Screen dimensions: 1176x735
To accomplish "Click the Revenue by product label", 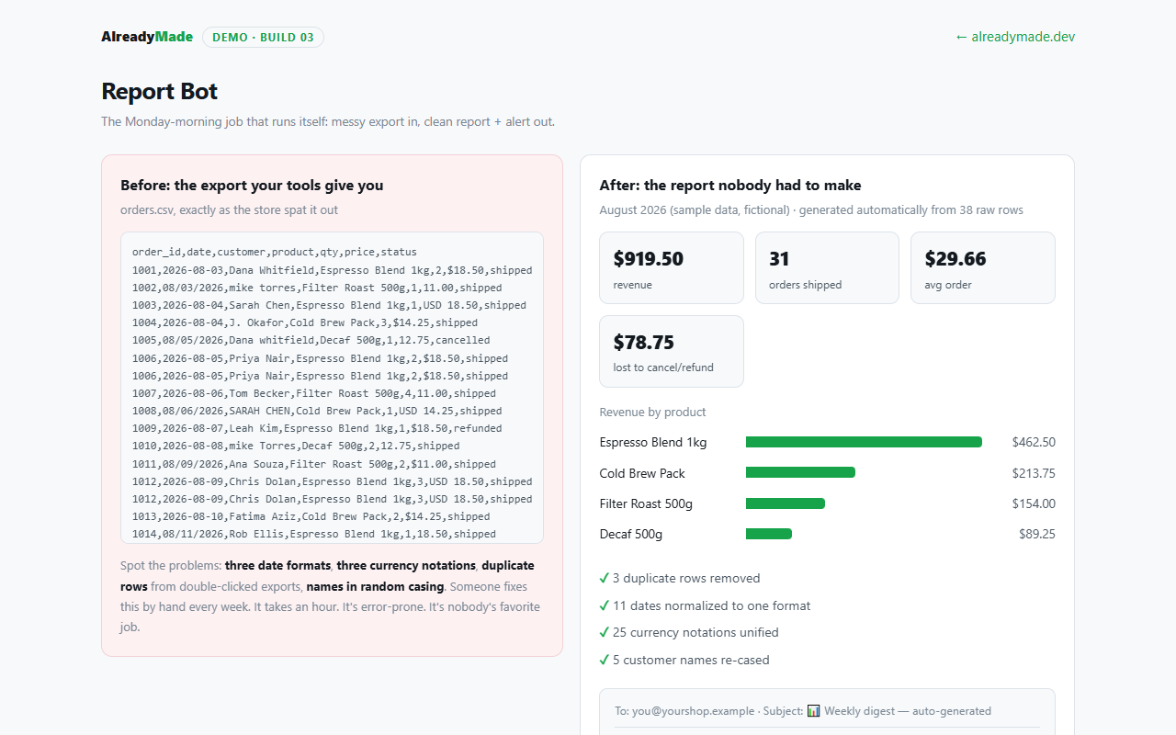I will click(x=653, y=412).
